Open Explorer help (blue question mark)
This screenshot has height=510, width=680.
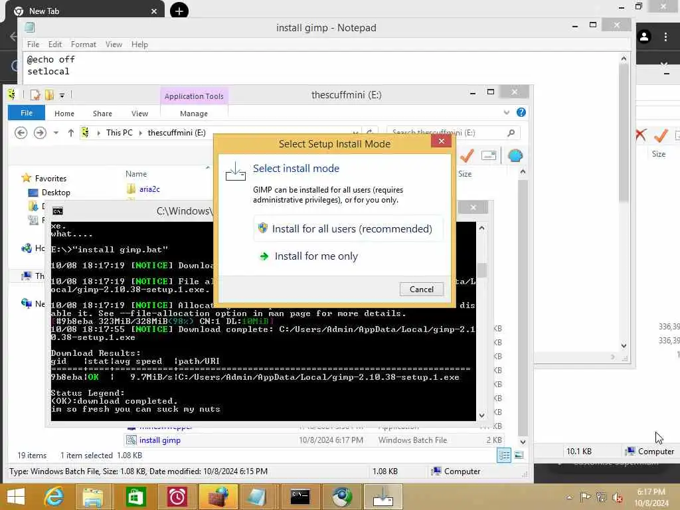[521, 112]
